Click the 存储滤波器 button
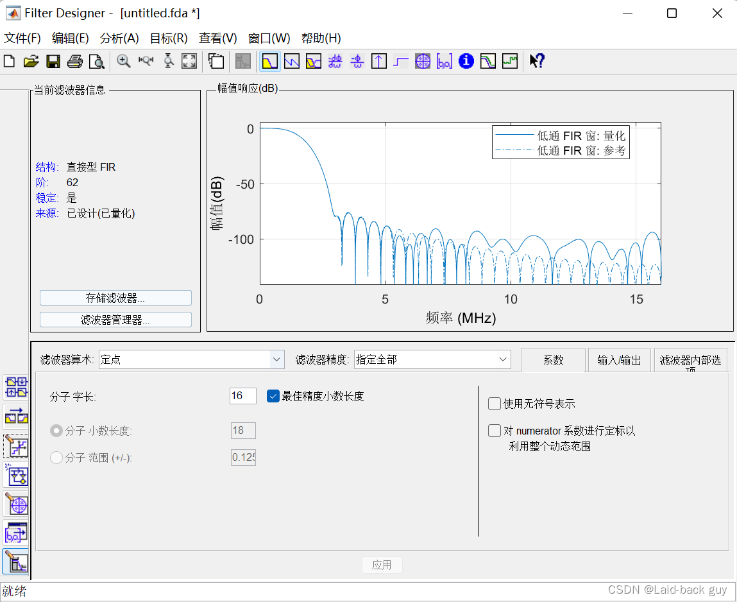This screenshot has height=602, width=737. (115, 297)
